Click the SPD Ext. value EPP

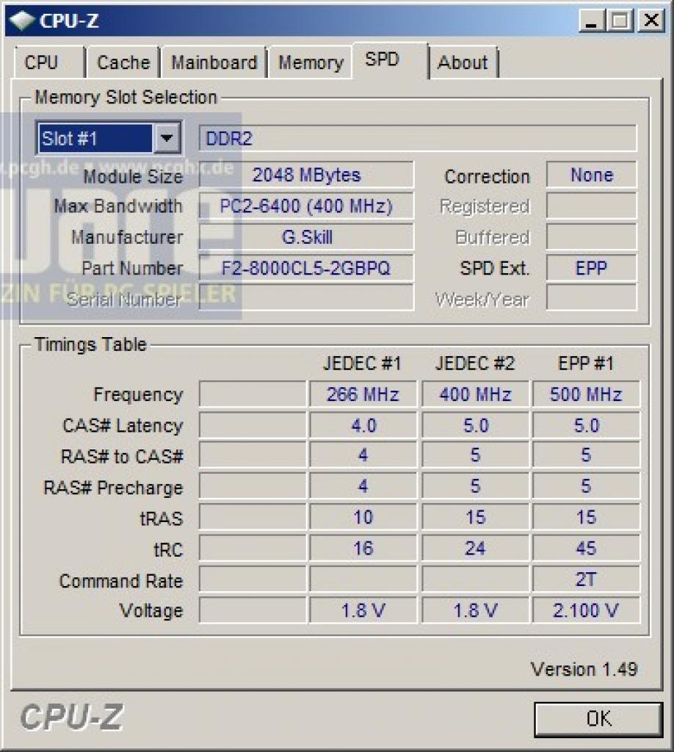[x=591, y=267]
